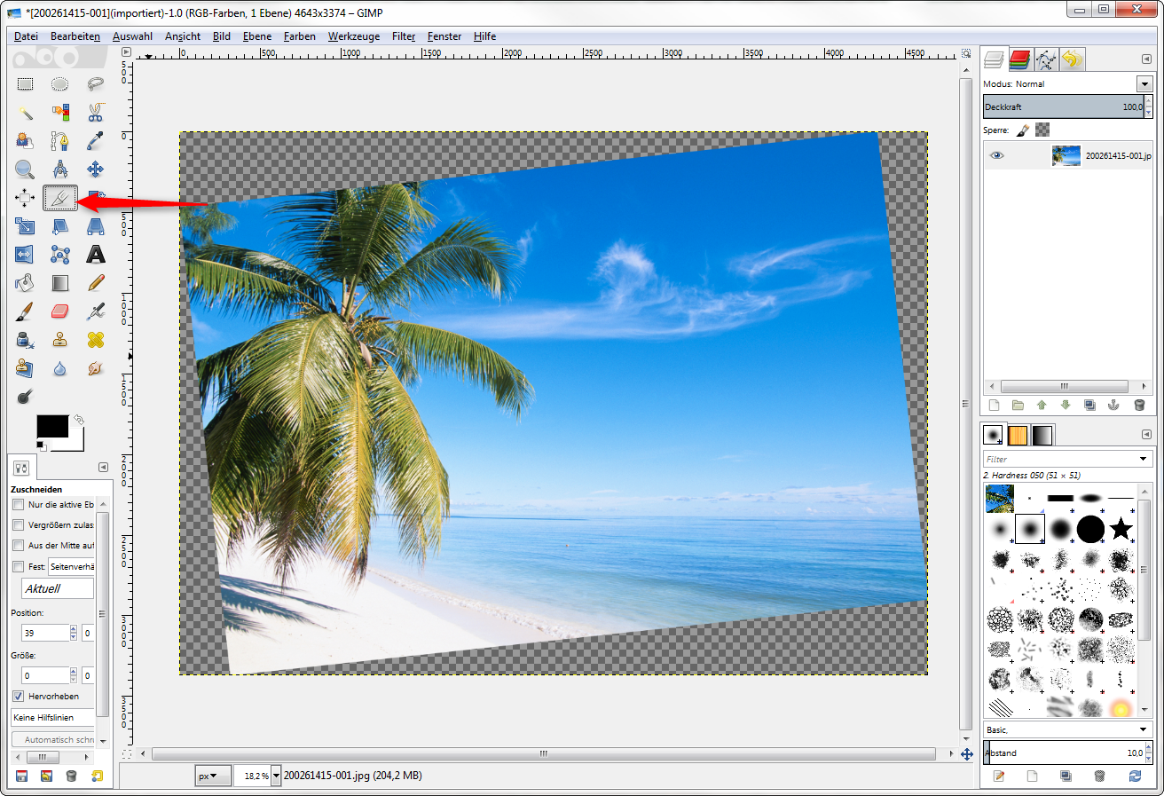Click the black foreground color swatch
The width and height of the screenshot is (1164, 796).
51,426
